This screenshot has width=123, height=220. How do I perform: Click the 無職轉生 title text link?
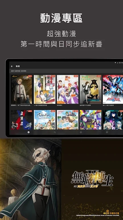pyautogui.click(x=21, y=105)
